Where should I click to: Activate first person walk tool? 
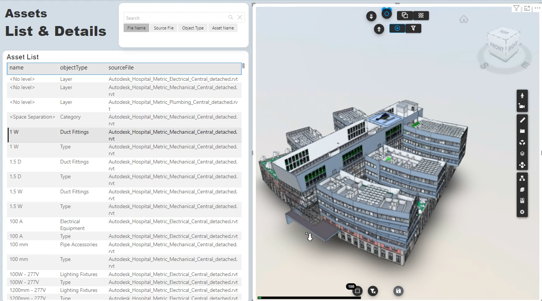click(522, 95)
